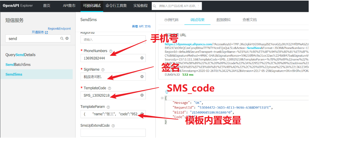This screenshot has width=341, height=142.
Task: Open help icon next to PhoneNumbers
Action: [111, 51]
